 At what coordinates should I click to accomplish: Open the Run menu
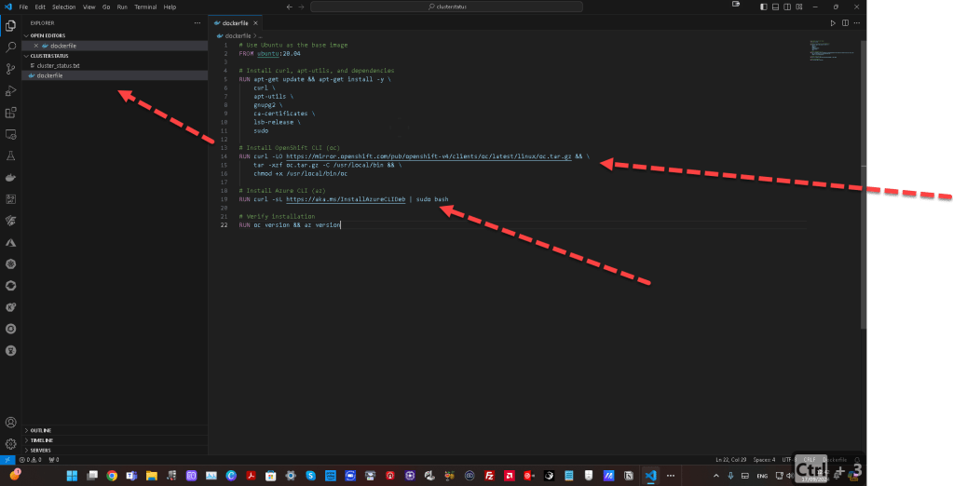click(x=122, y=7)
